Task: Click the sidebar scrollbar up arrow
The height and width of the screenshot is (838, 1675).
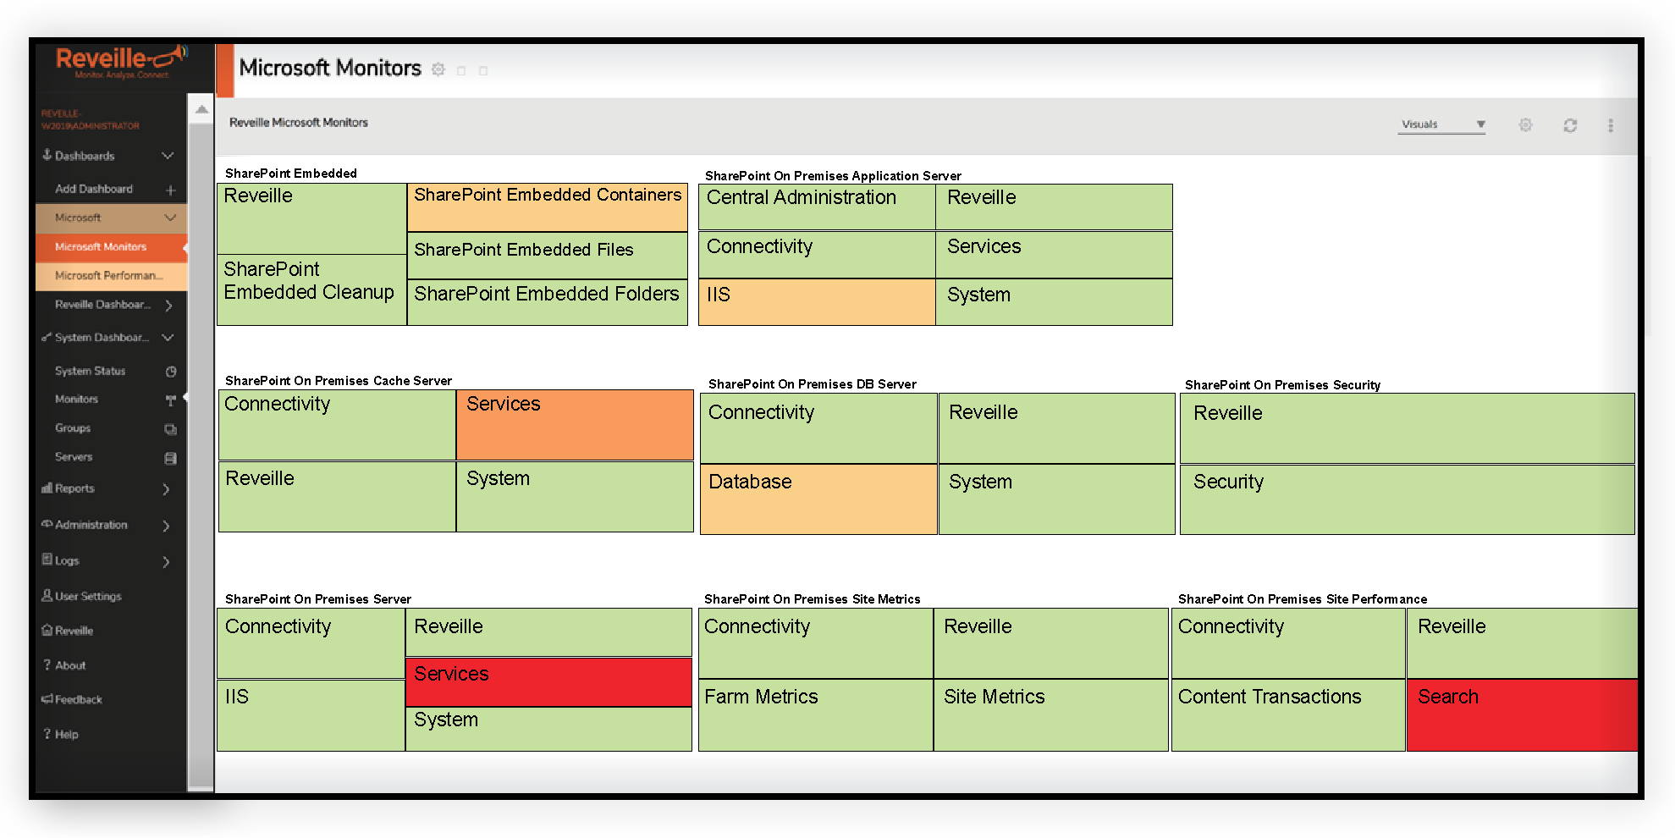Action: [201, 109]
